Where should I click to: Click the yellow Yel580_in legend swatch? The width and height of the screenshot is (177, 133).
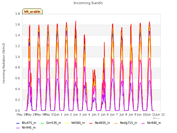coord(67,123)
